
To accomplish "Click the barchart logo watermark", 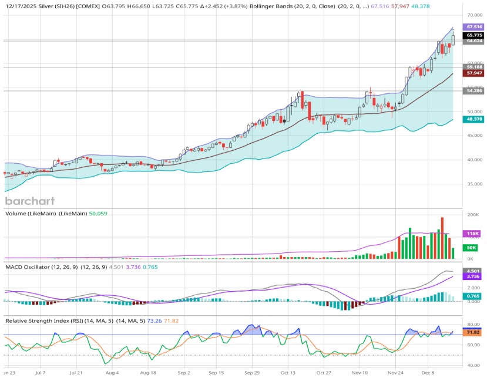I will point(28,201).
